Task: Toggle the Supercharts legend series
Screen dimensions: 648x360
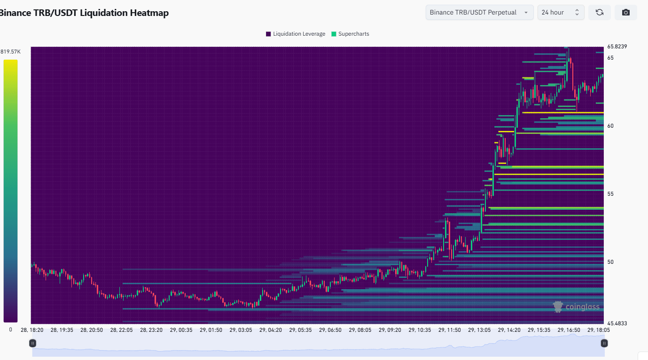Action: pyautogui.click(x=350, y=34)
